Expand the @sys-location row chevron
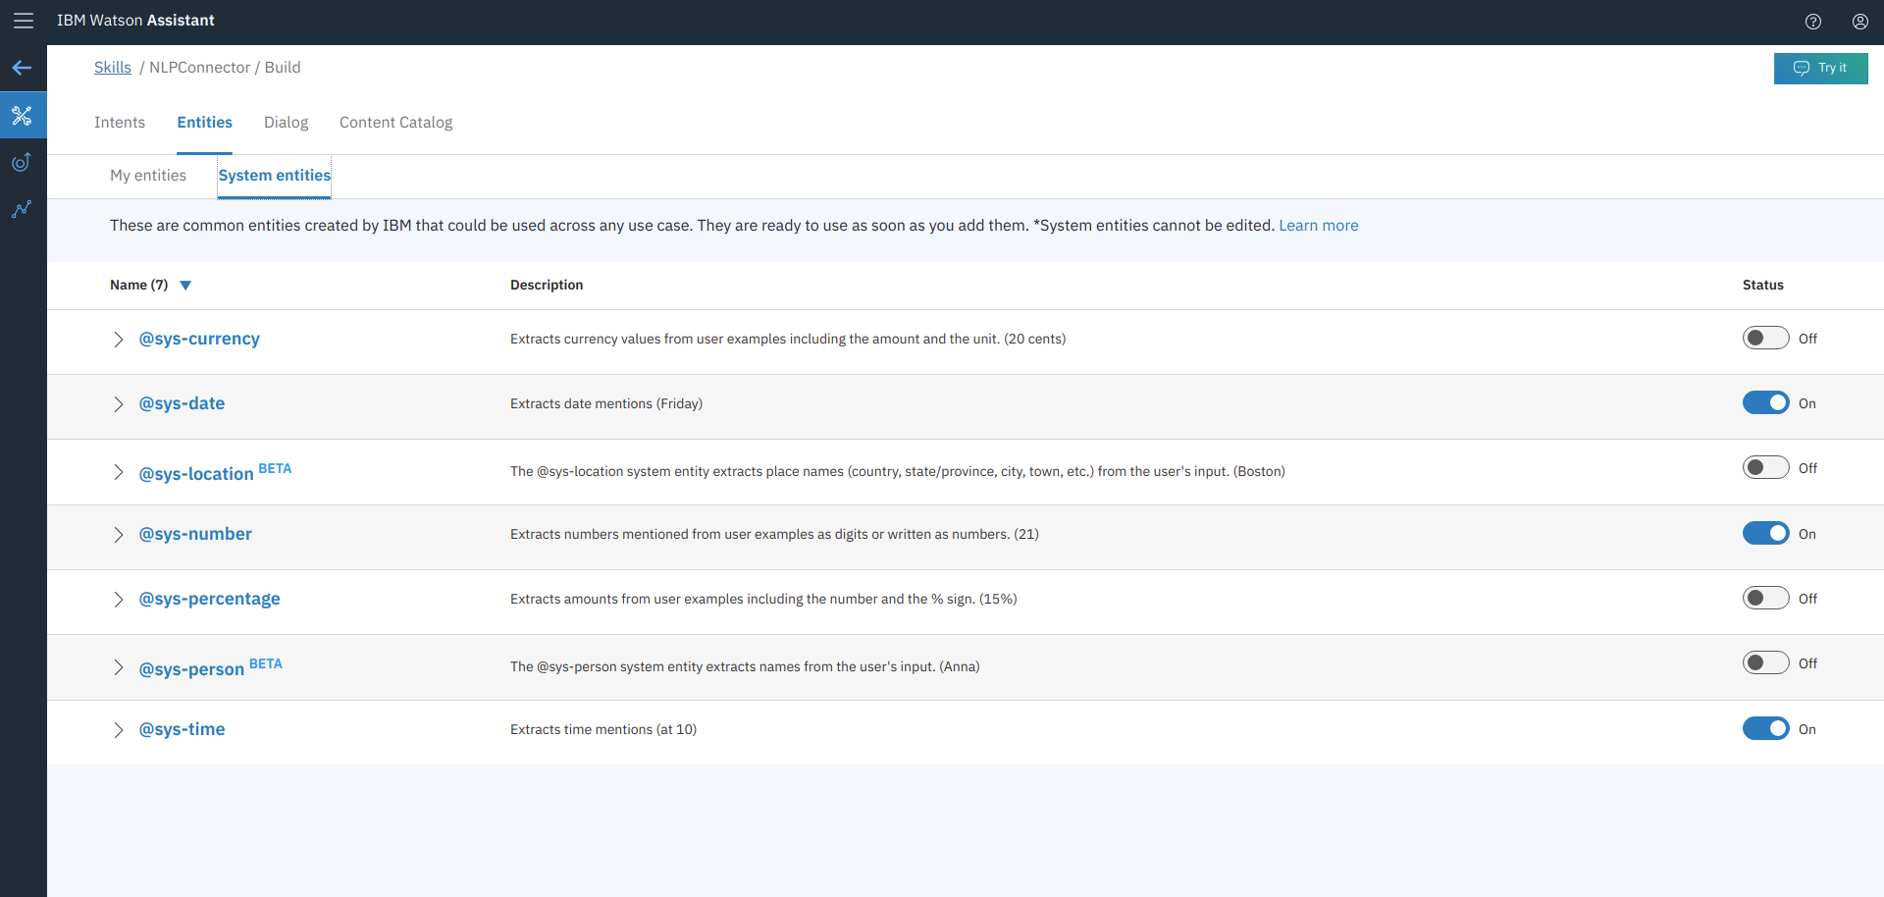The image size is (1884, 897). pyautogui.click(x=119, y=472)
